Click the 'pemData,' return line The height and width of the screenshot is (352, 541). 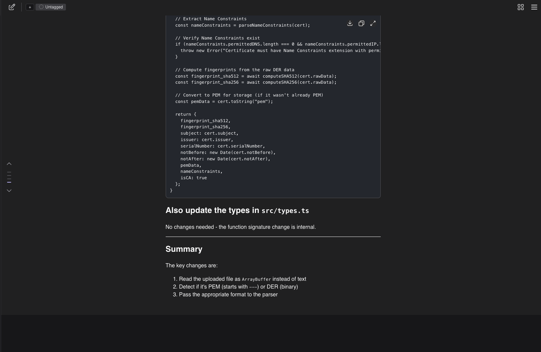point(191,165)
